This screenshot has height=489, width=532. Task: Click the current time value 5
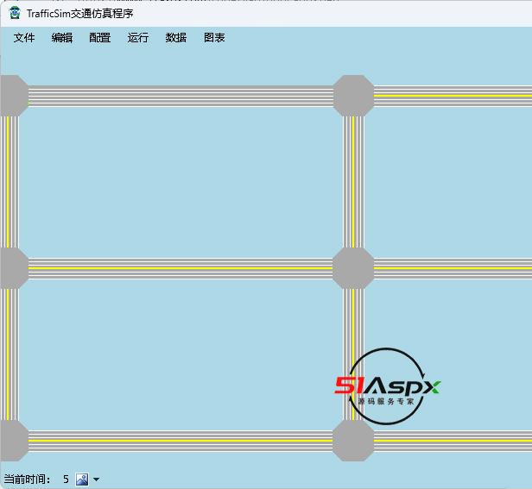tap(66, 480)
